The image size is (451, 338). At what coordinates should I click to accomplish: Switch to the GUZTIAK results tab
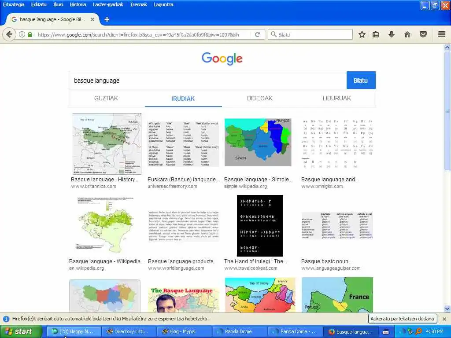tap(106, 98)
